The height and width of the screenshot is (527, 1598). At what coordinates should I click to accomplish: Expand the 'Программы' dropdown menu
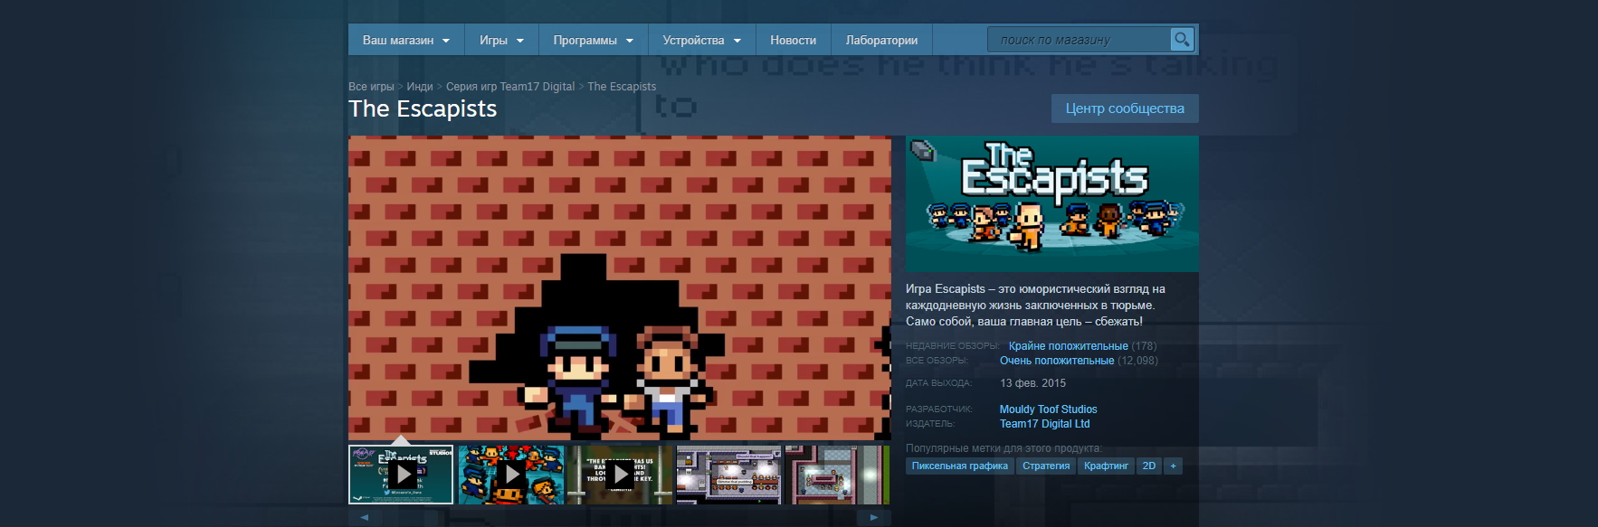[593, 40]
